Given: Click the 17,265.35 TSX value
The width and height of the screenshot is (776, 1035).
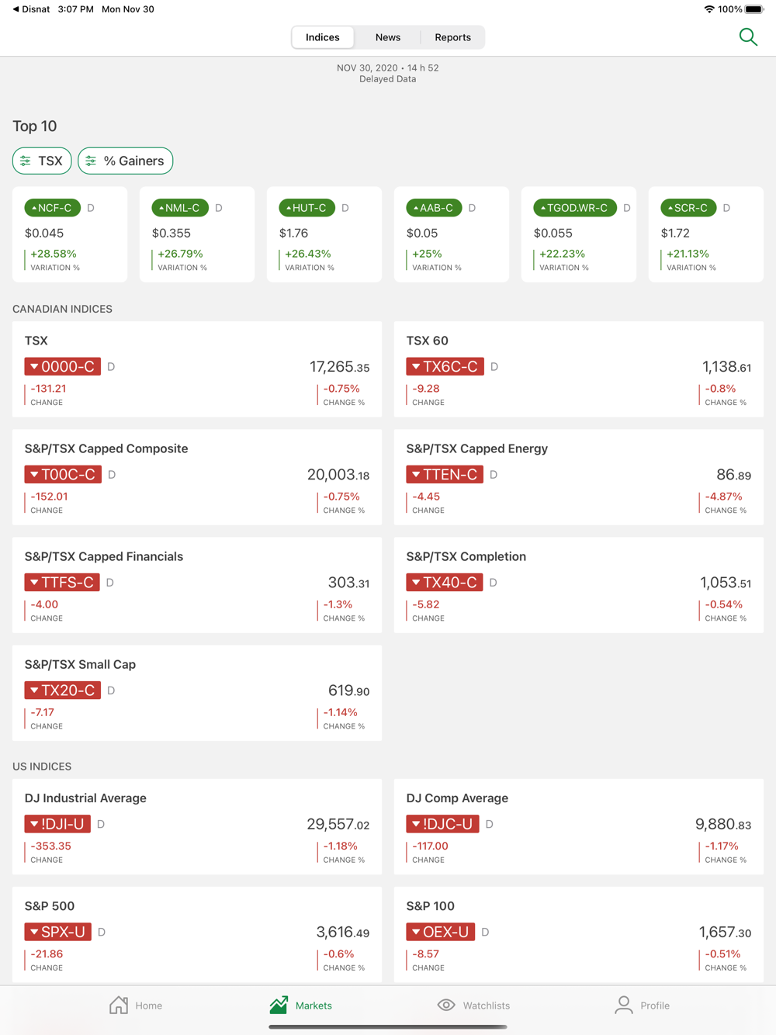Looking at the screenshot, I should pyautogui.click(x=340, y=367).
